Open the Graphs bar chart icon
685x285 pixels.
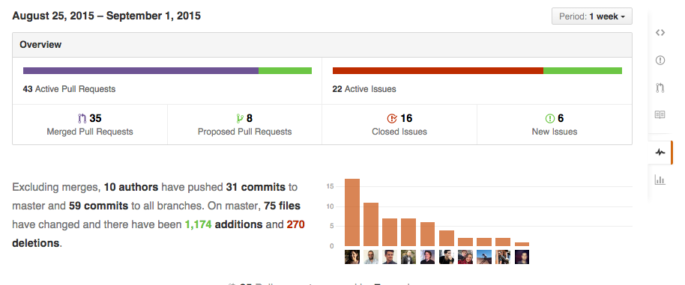(660, 180)
